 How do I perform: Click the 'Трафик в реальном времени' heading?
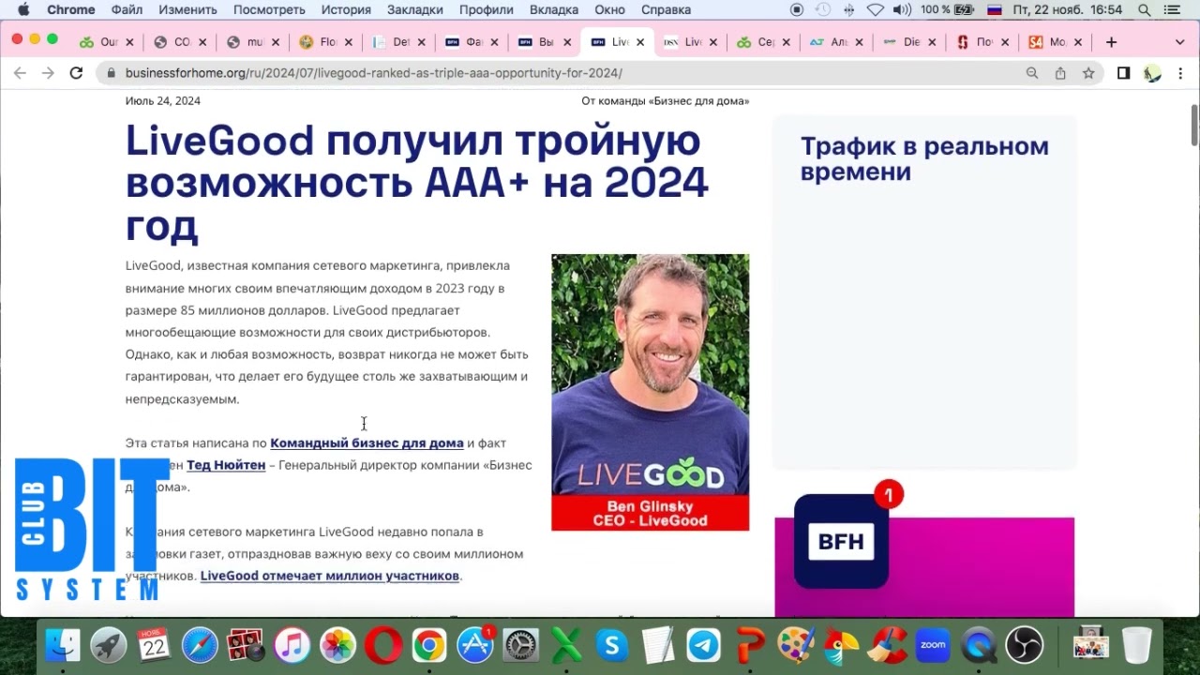click(x=924, y=158)
